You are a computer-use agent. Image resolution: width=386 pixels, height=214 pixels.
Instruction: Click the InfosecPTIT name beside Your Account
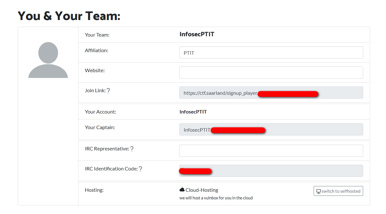193,112
